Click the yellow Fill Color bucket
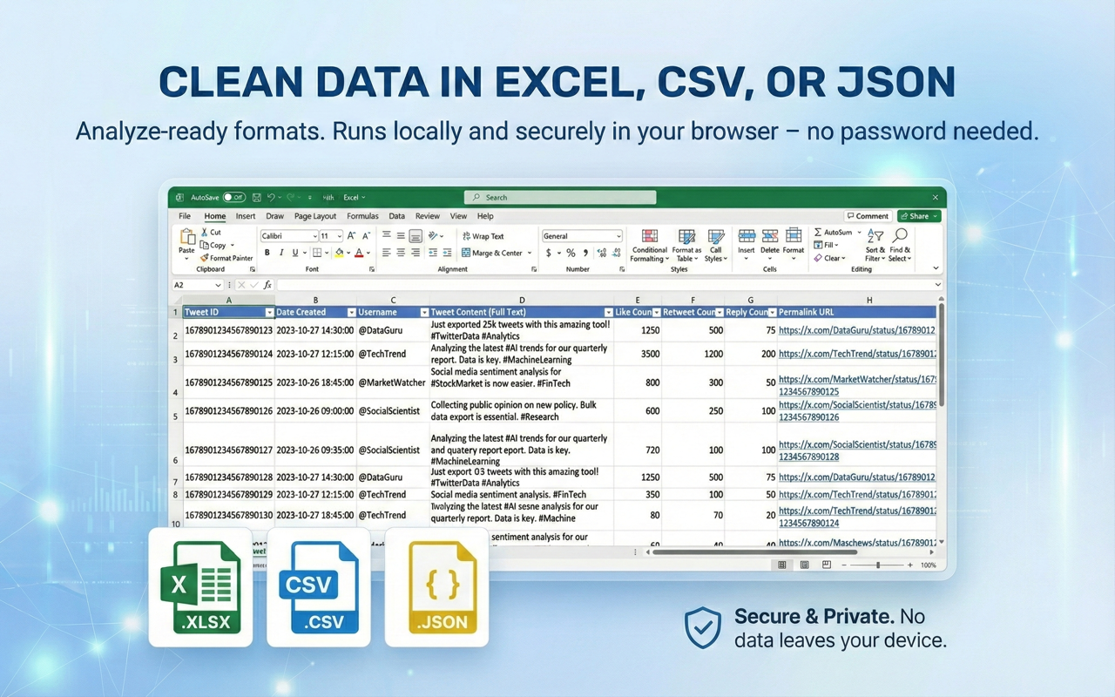This screenshot has height=697, width=1115. click(339, 253)
